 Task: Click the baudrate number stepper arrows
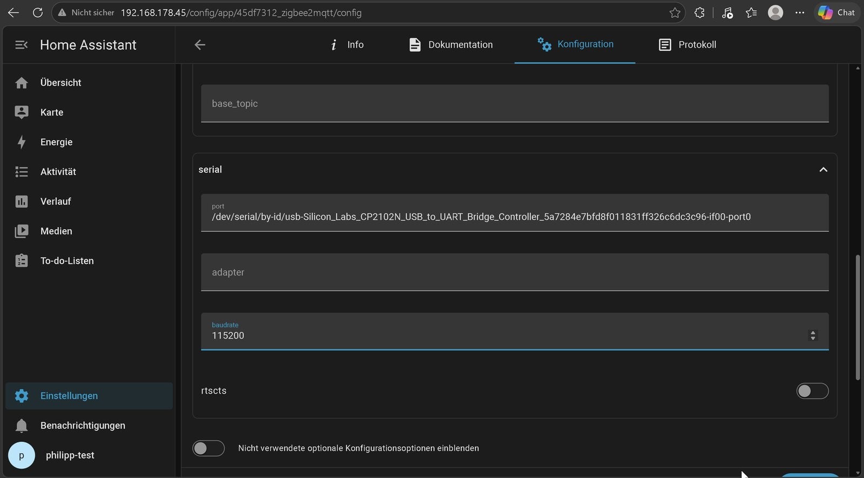(813, 335)
